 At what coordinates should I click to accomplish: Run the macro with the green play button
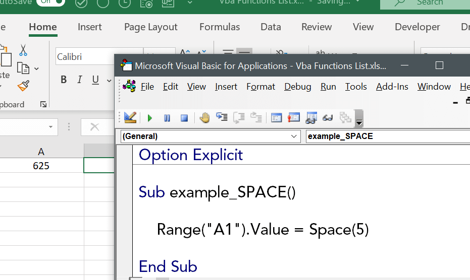pos(149,118)
